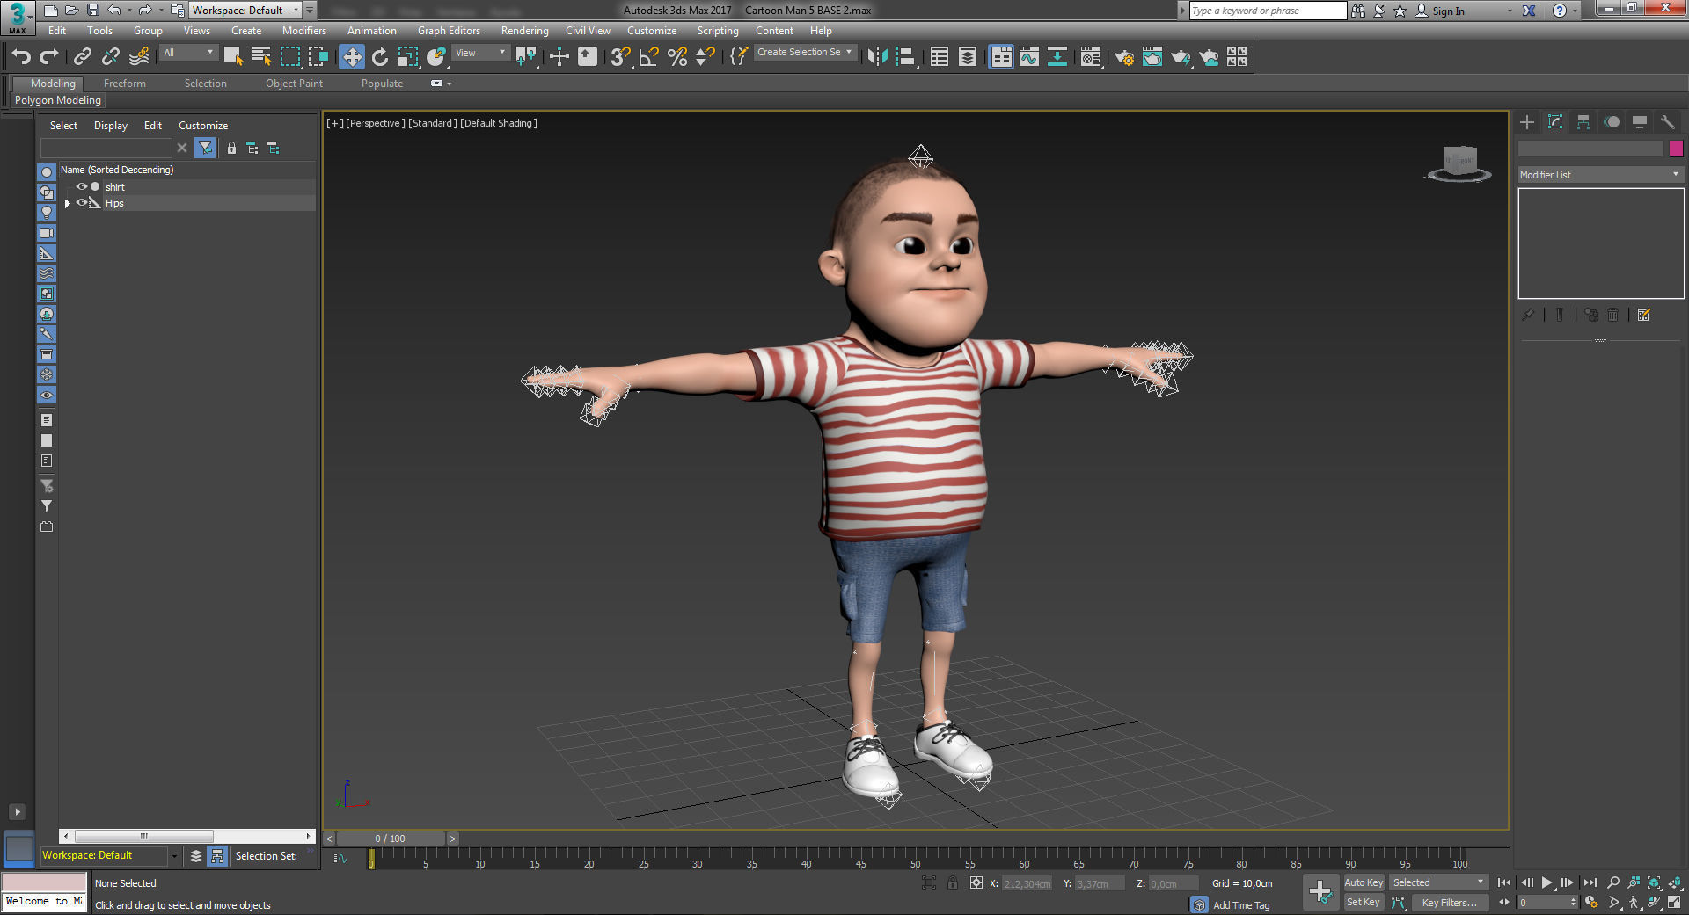Viewport: 1689px width, 915px height.
Task: Activate Select and Move tool
Action: (x=352, y=57)
